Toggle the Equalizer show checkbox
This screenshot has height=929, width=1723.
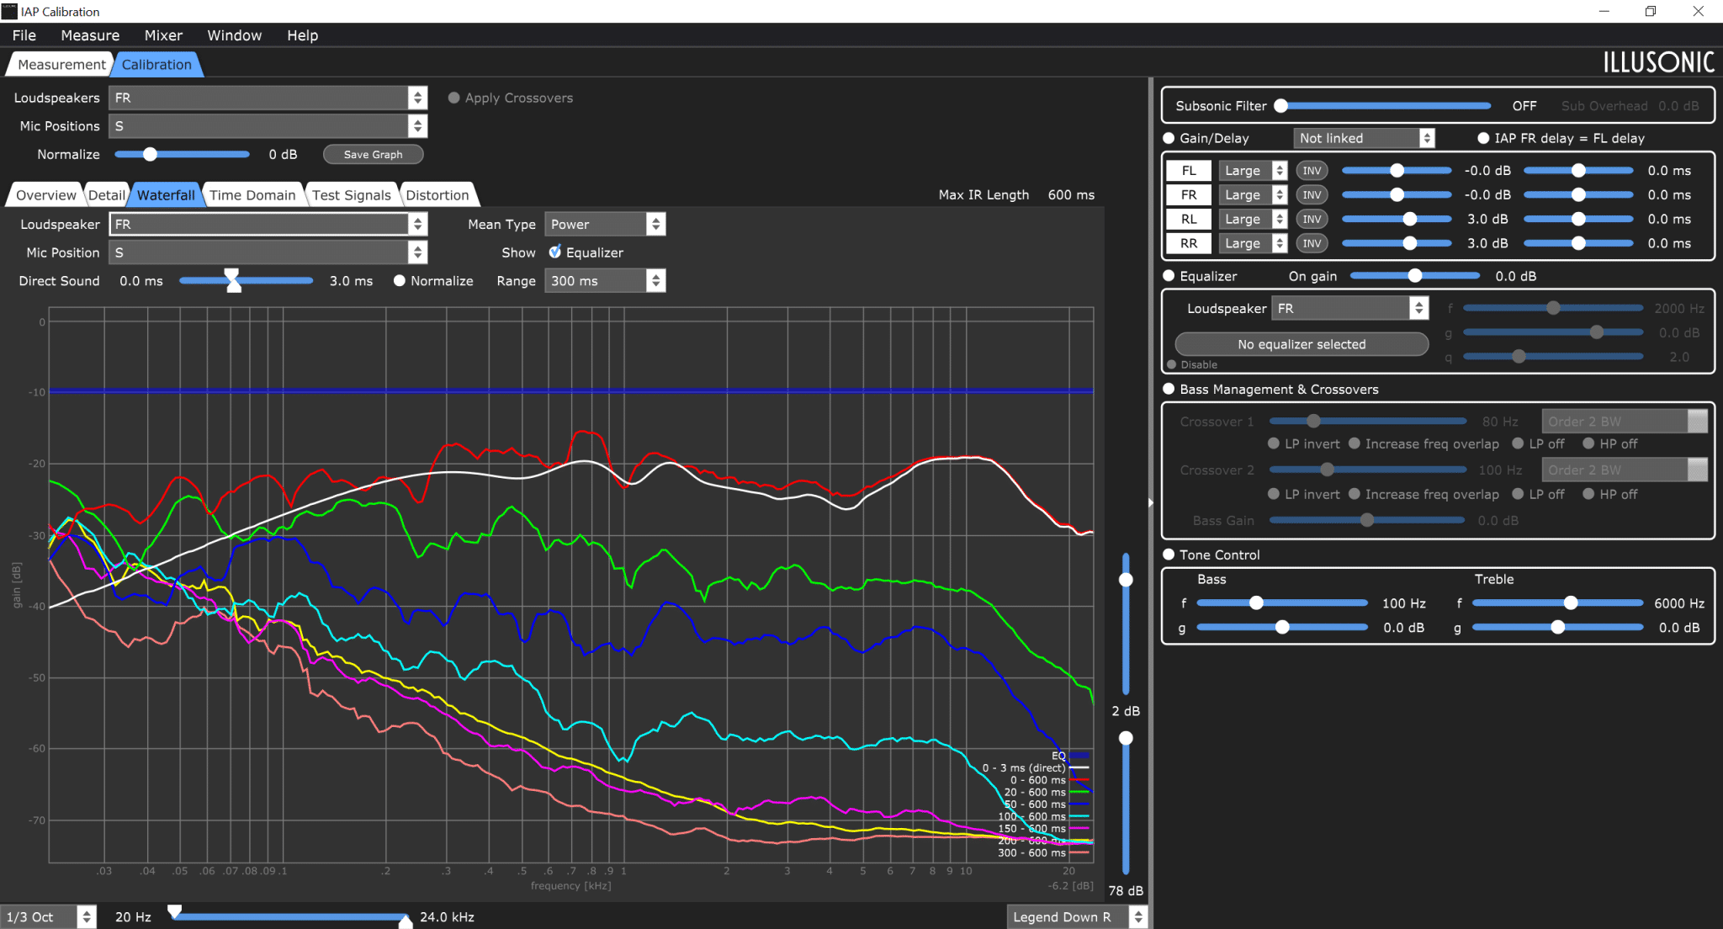[555, 252]
